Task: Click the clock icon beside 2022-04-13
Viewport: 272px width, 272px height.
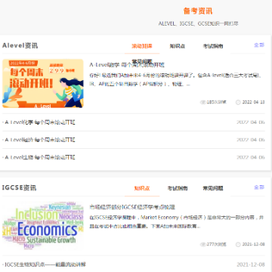Action: [238, 102]
